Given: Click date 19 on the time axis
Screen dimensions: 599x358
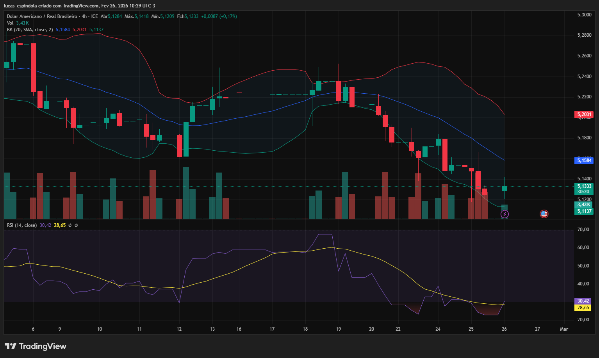Looking at the screenshot, I should click(338, 329).
